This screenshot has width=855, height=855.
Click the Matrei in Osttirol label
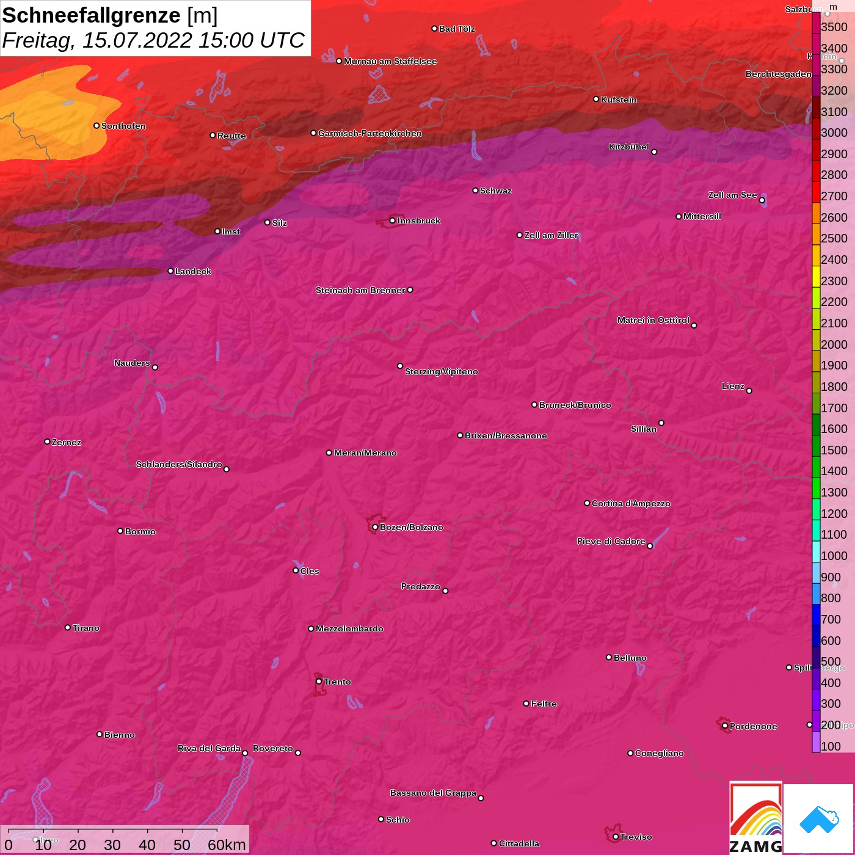pos(653,320)
